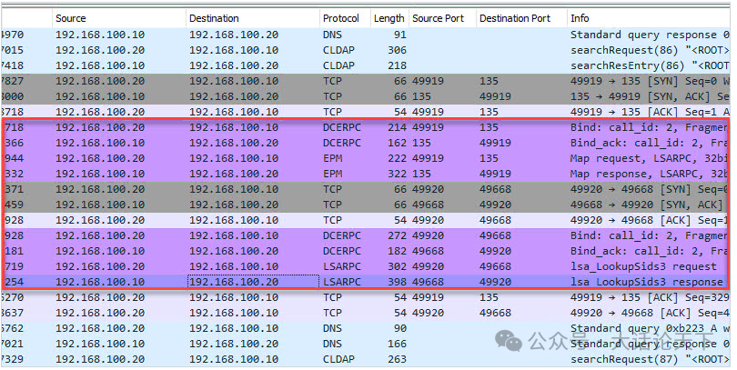Viewport: 737px width, 370px height.
Task: Select the DCERPC Bind packet of length 214
Action: pos(366,127)
